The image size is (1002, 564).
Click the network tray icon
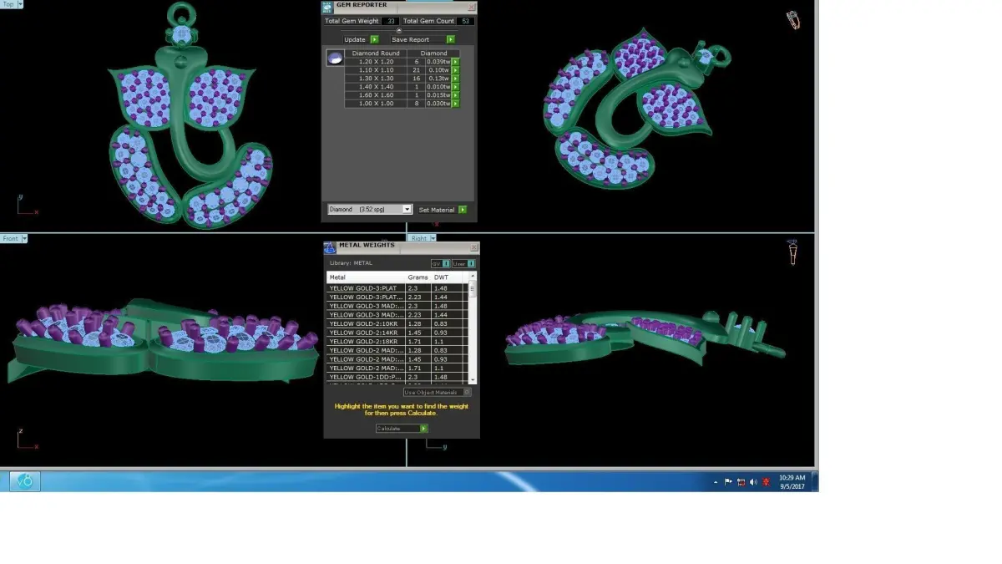tap(741, 482)
